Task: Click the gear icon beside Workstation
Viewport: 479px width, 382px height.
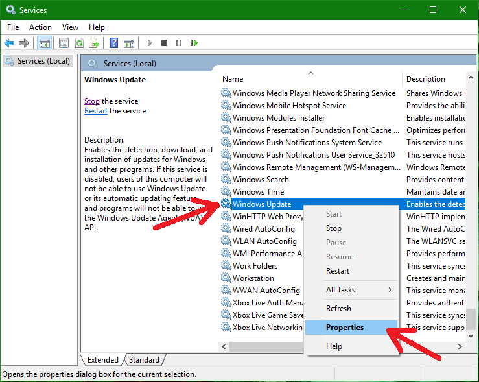Action: tap(226, 278)
